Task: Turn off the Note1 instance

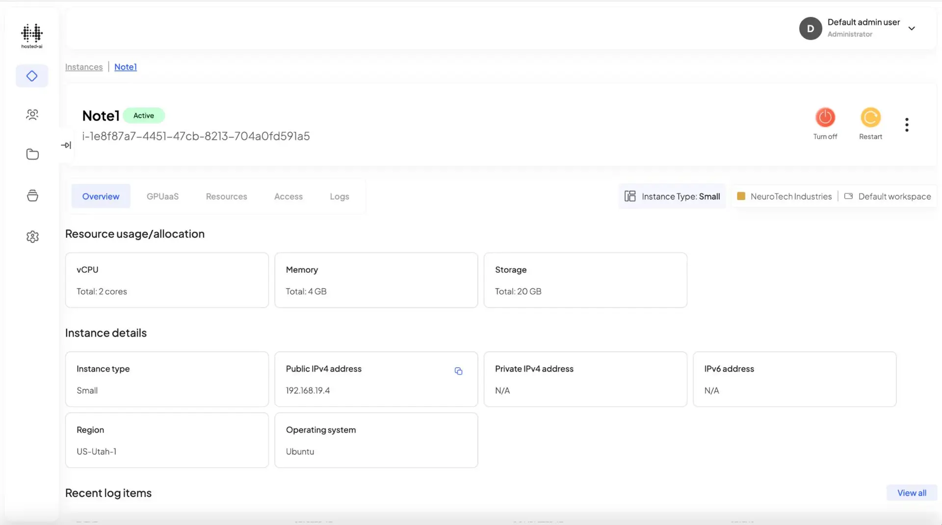Action: pyautogui.click(x=825, y=118)
